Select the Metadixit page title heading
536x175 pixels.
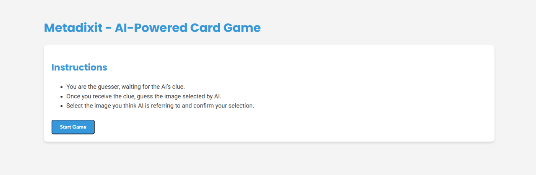152,28
